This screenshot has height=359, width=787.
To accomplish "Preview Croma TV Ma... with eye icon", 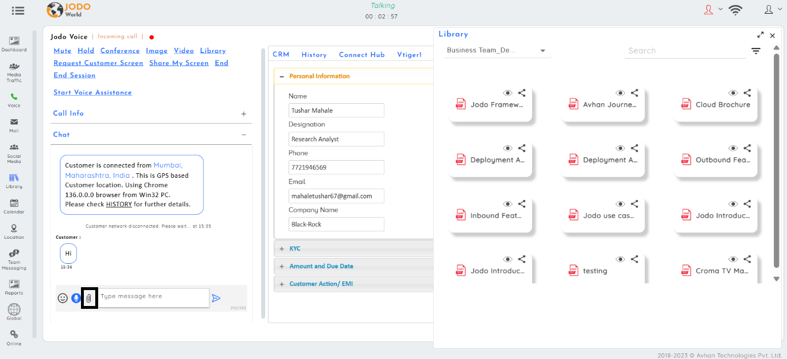I will click(733, 259).
